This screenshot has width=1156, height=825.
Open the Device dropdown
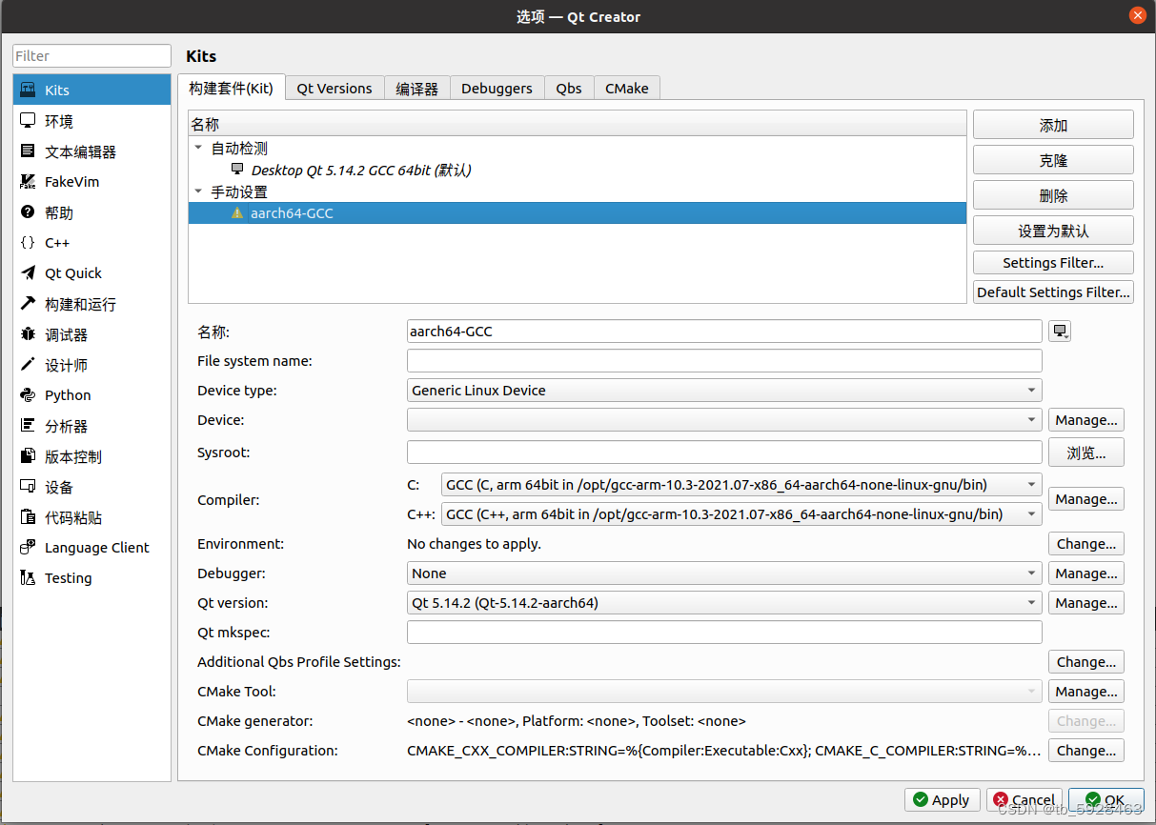pos(724,420)
